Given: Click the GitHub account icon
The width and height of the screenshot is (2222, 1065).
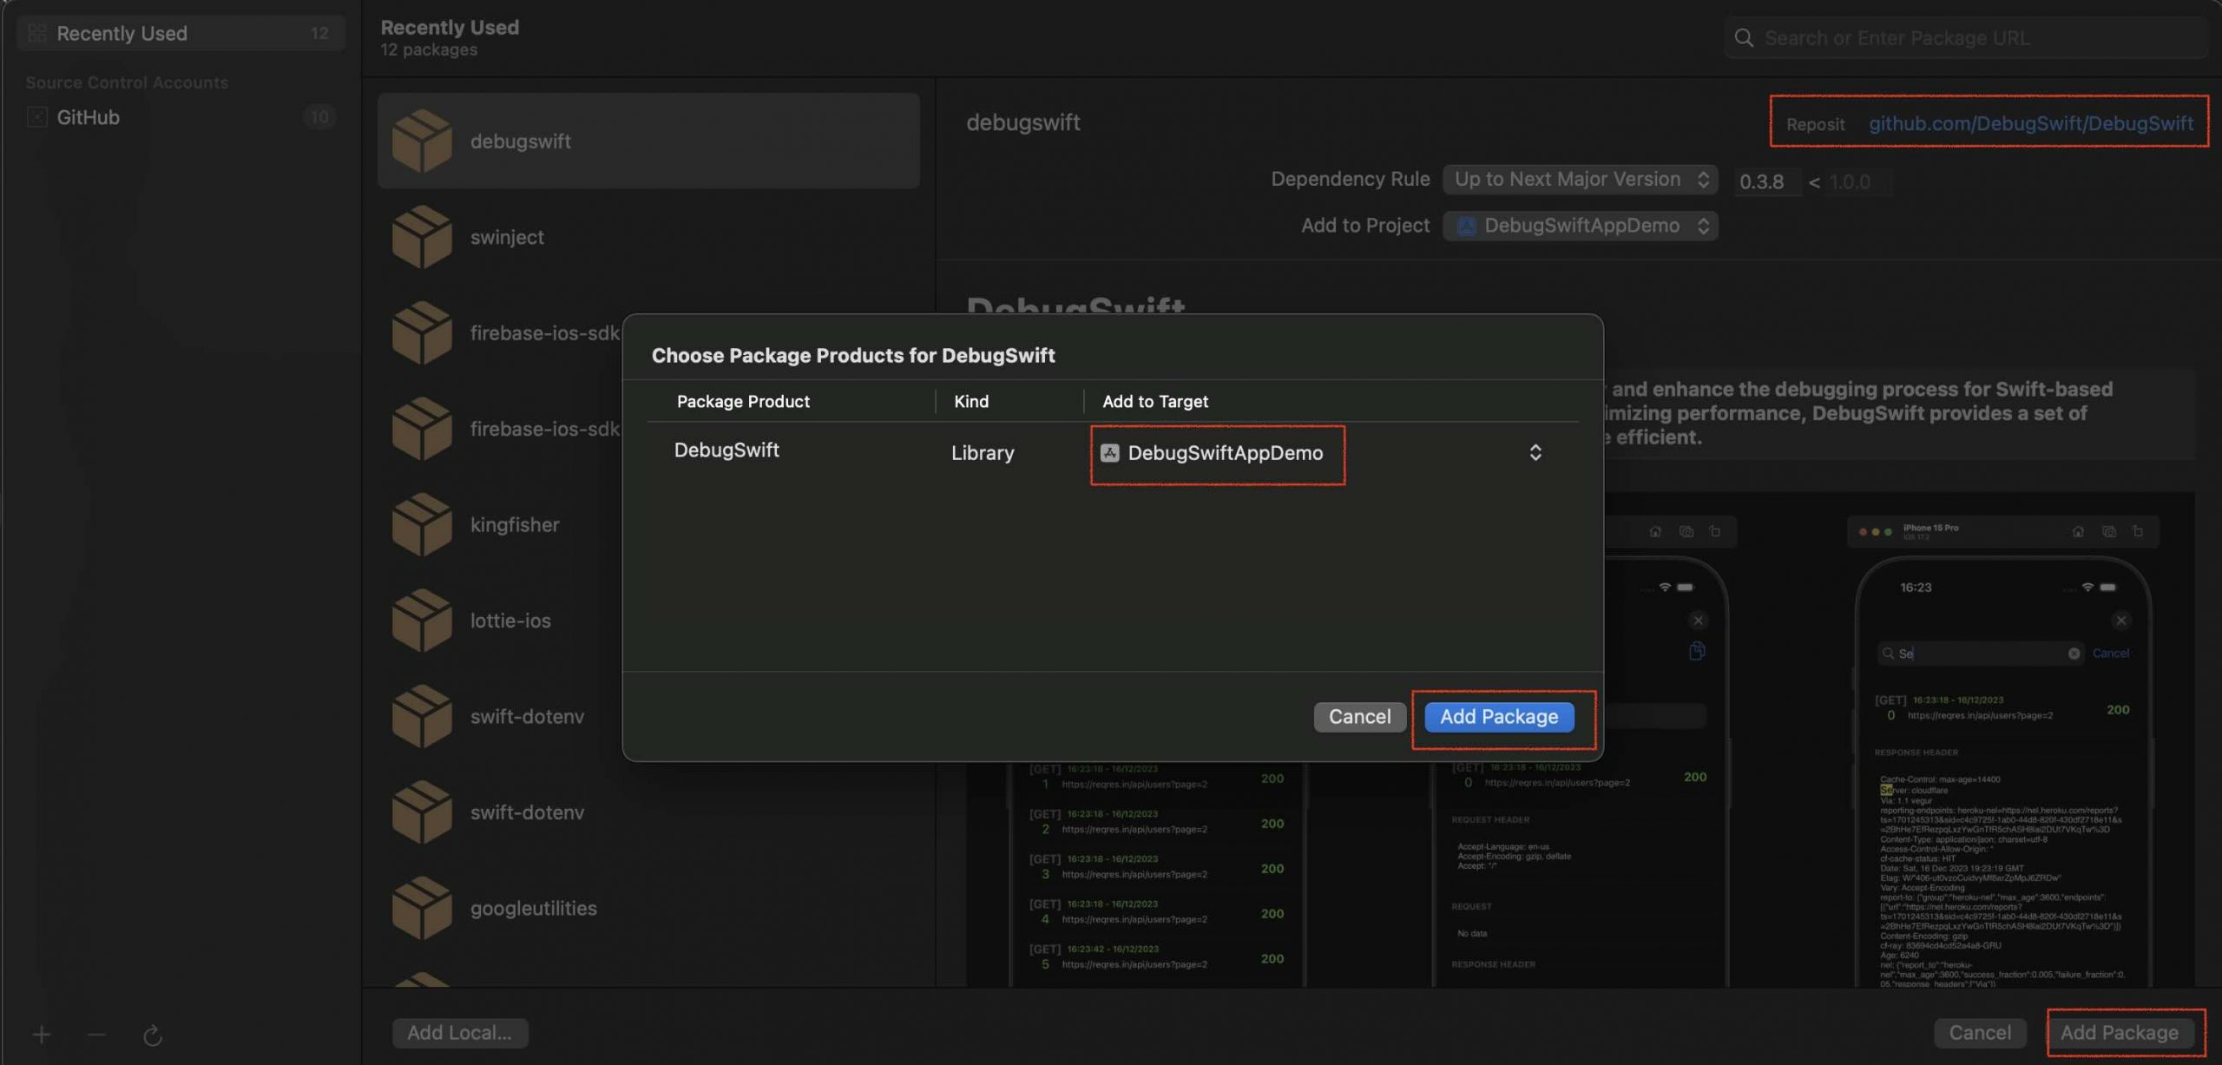Looking at the screenshot, I should coord(37,116).
